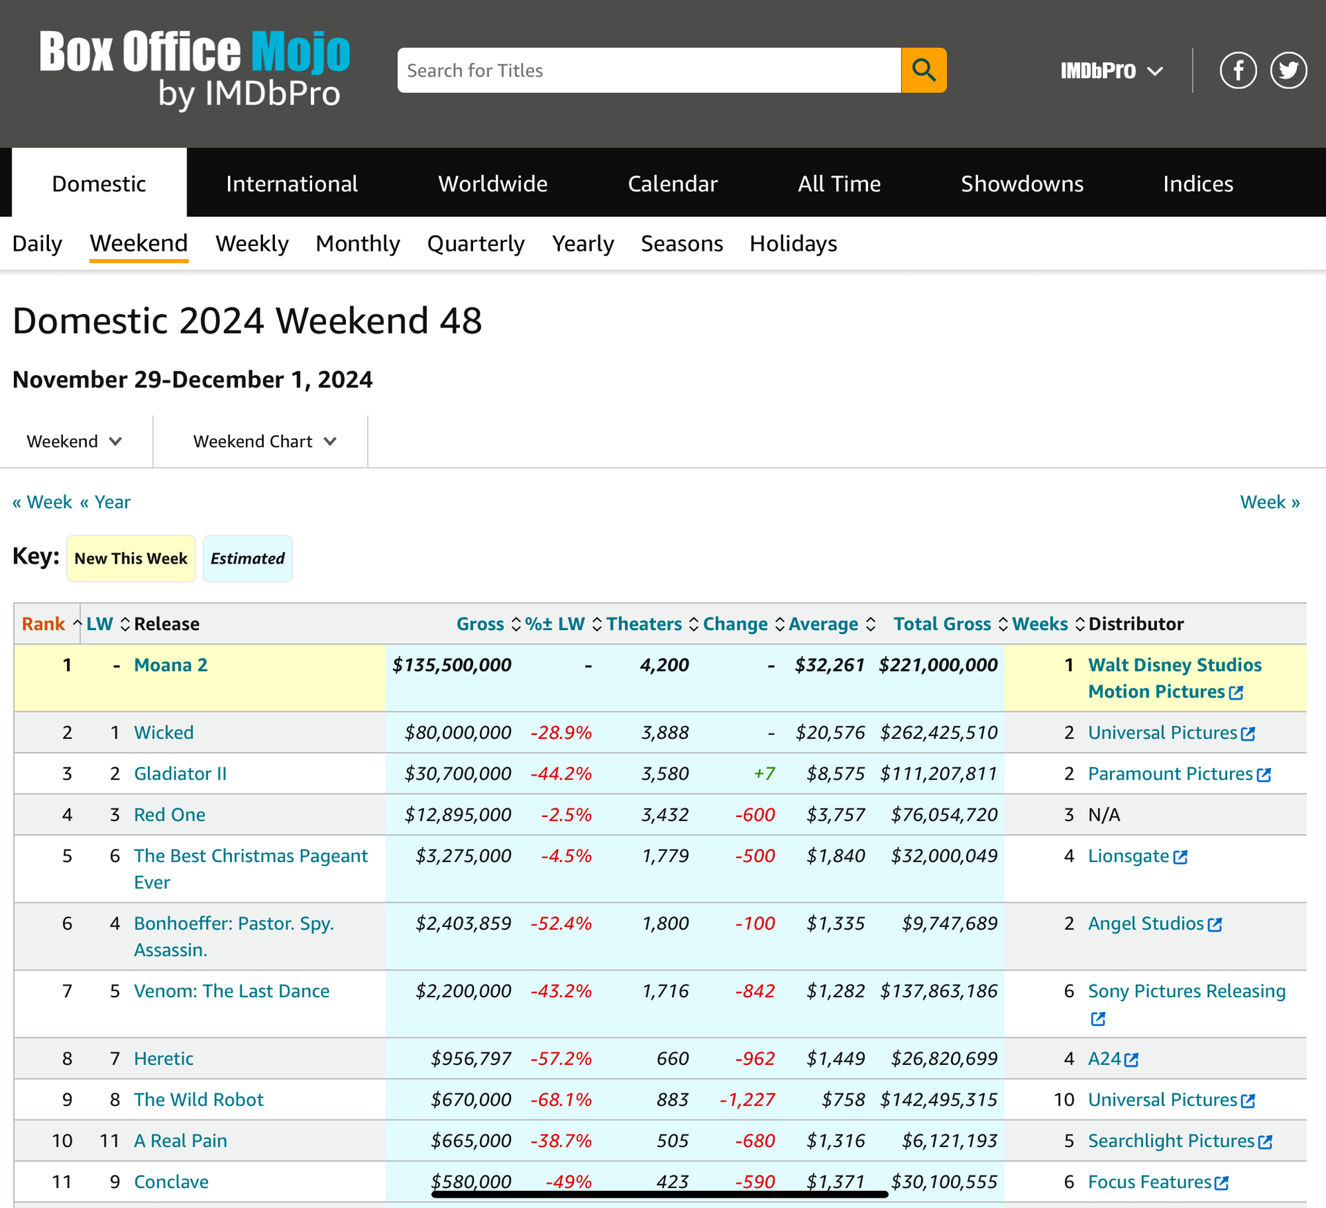Open external link icon under Sony Pictures Releasing
This screenshot has height=1208, width=1326.
coord(1098,1019)
